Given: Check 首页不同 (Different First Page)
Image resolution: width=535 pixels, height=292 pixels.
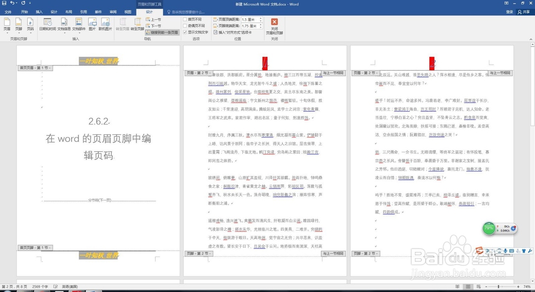Looking at the screenshot, I should click(193, 19).
